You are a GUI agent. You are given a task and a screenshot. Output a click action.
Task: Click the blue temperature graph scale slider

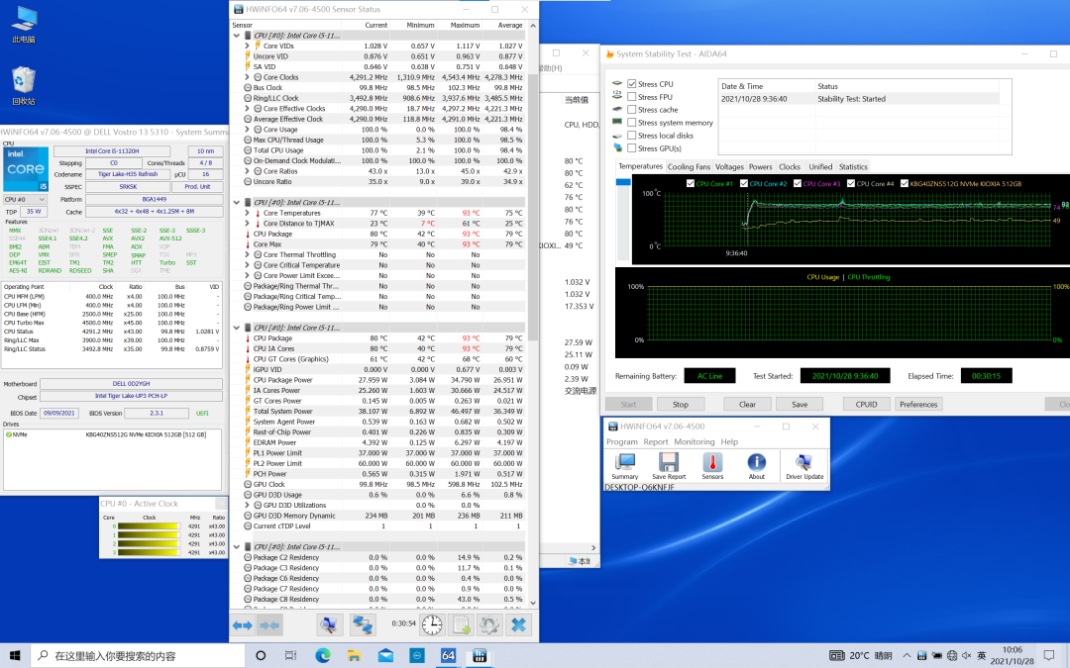coord(623,182)
